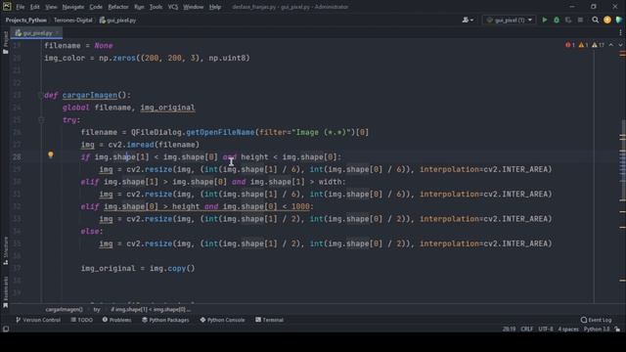Open the Navigate menu
Screen dimensions: 626x352
(x=73, y=7)
